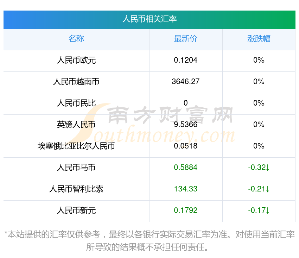Click the 0% change for 人民币民比
This screenshot has width=299, height=258.
click(259, 103)
